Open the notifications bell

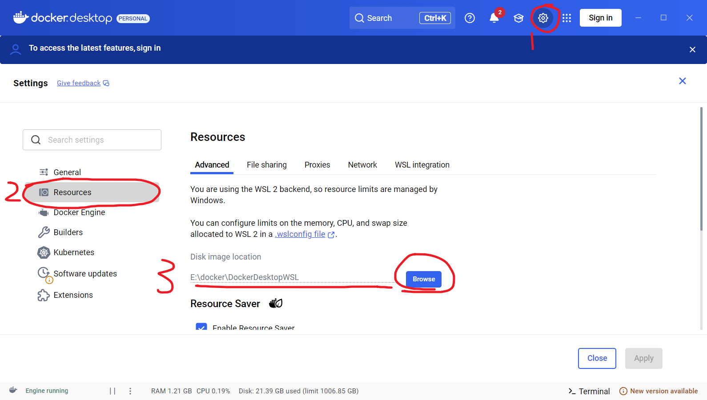point(494,18)
